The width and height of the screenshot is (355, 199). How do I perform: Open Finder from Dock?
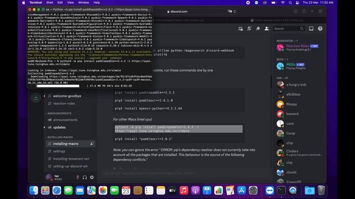[x=34, y=190]
